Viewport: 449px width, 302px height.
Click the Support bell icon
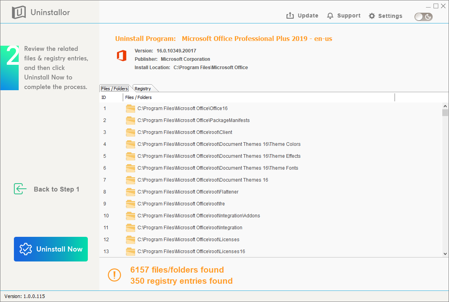click(330, 16)
